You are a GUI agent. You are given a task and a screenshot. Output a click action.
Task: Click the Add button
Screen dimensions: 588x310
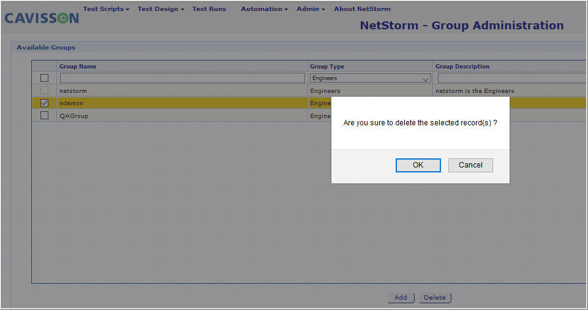(x=401, y=297)
